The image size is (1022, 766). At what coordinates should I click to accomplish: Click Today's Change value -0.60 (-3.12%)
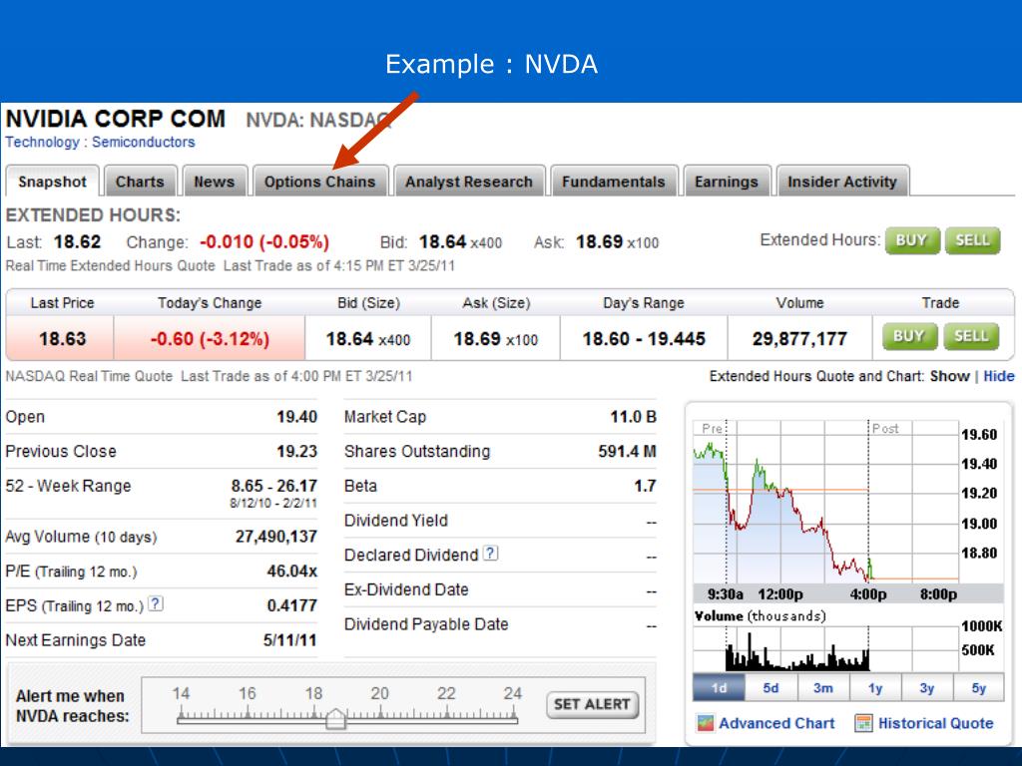(x=210, y=339)
